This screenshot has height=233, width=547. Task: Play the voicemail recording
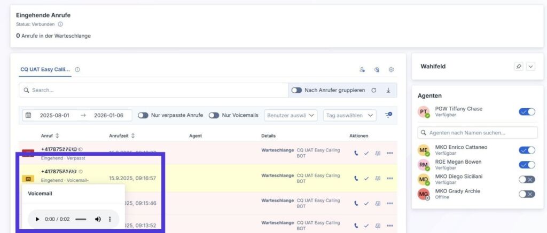tap(37, 219)
